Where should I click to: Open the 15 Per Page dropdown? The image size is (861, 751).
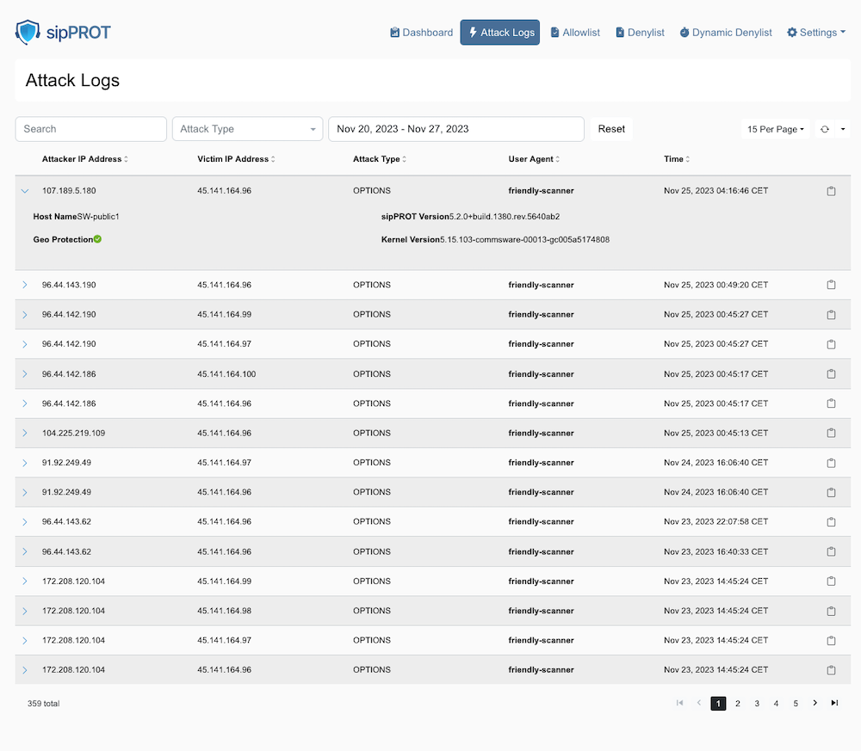click(775, 129)
